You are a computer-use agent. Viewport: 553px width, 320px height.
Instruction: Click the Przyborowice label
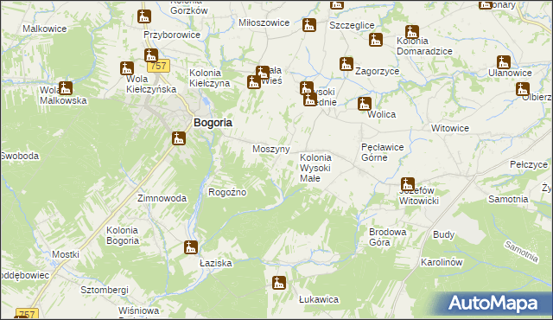tap(172, 35)
